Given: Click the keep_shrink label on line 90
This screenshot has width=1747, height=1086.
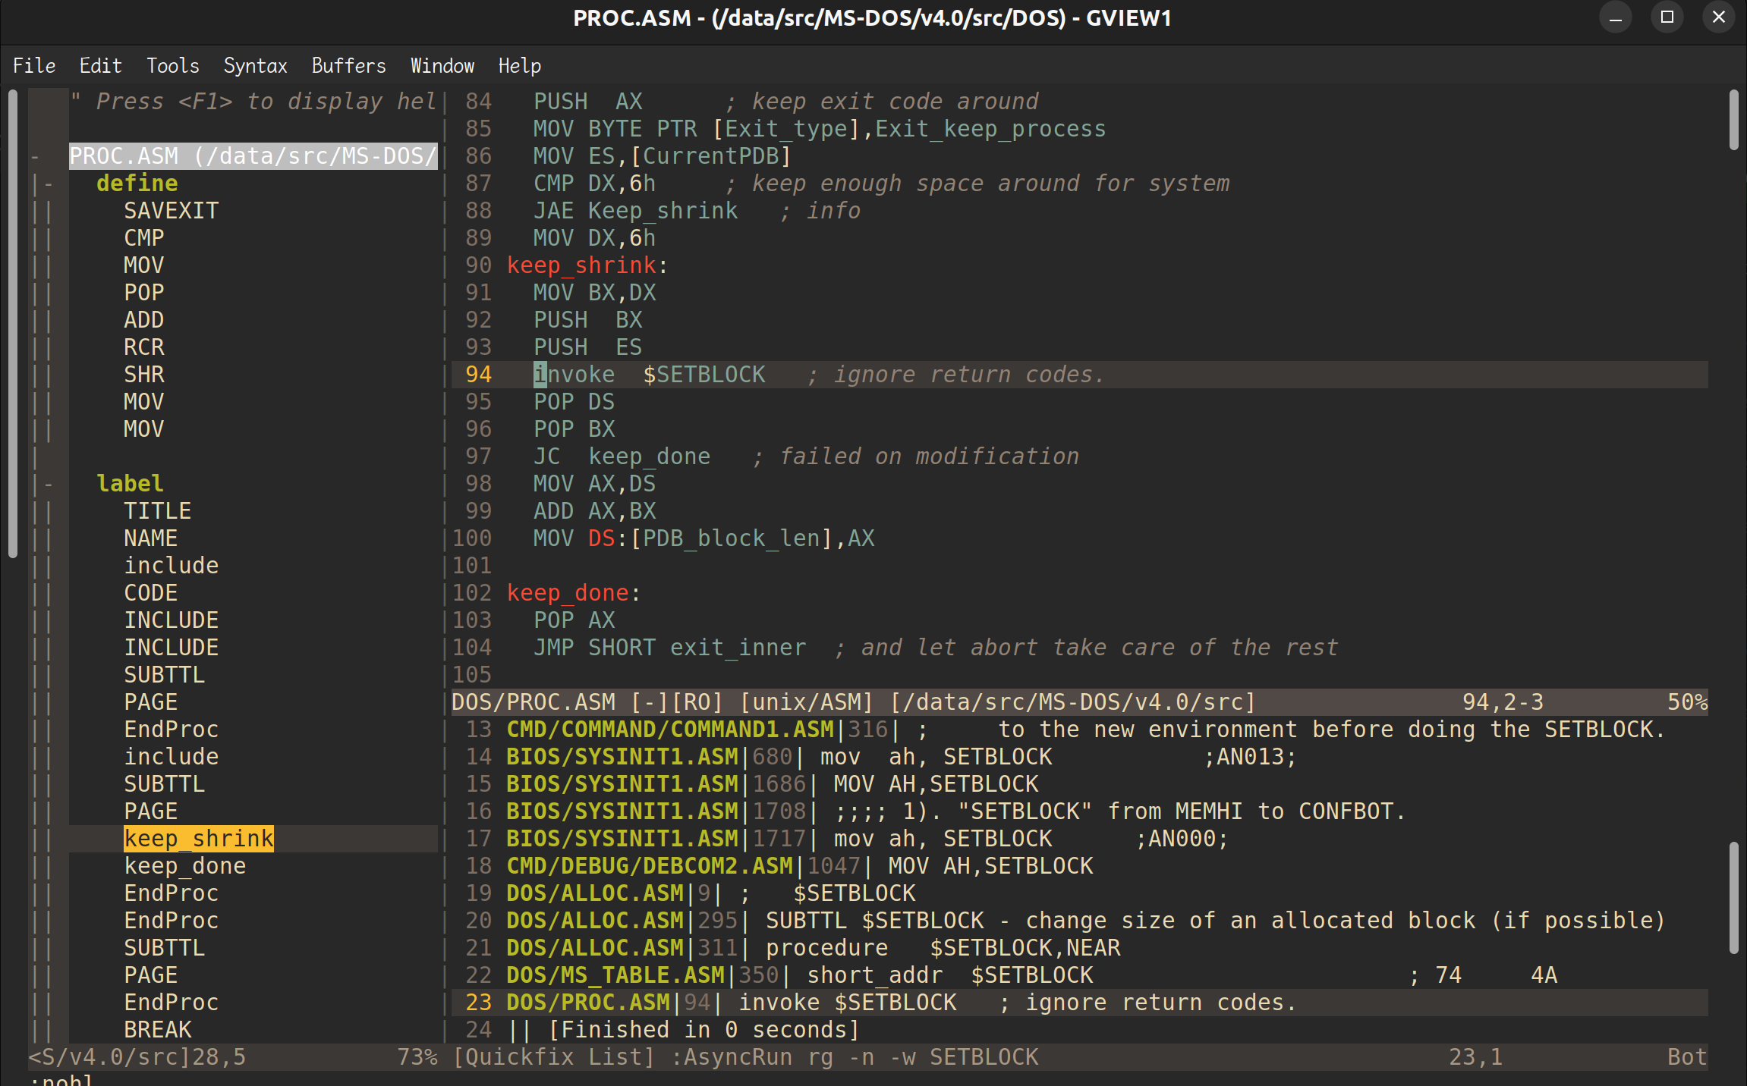Looking at the screenshot, I should [581, 265].
